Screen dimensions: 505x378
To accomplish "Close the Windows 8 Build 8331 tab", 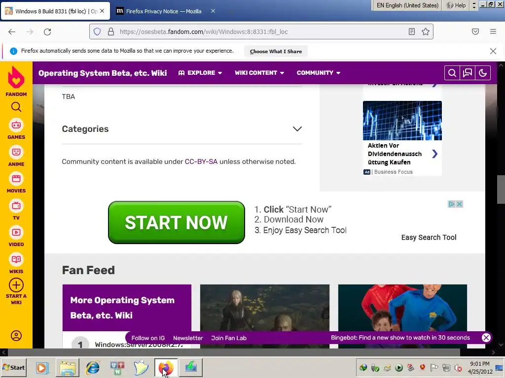I will (102, 11).
